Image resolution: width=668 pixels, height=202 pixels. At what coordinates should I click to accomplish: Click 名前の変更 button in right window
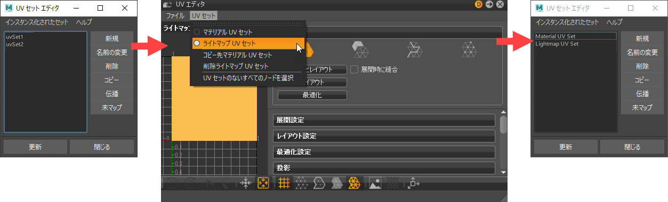point(642,52)
